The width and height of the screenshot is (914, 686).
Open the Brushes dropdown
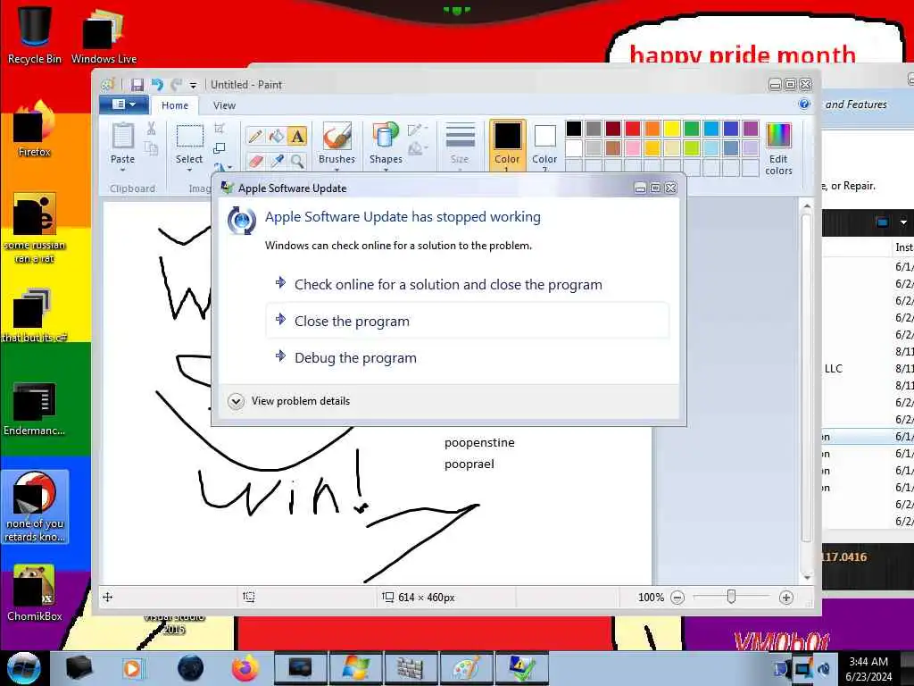[337, 170]
